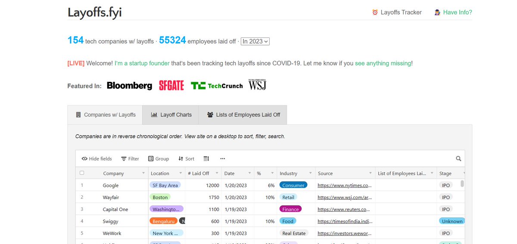This screenshot has height=244, width=517.
Task: Switch to Layoff Charts tab
Action: click(x=171, y=115)
